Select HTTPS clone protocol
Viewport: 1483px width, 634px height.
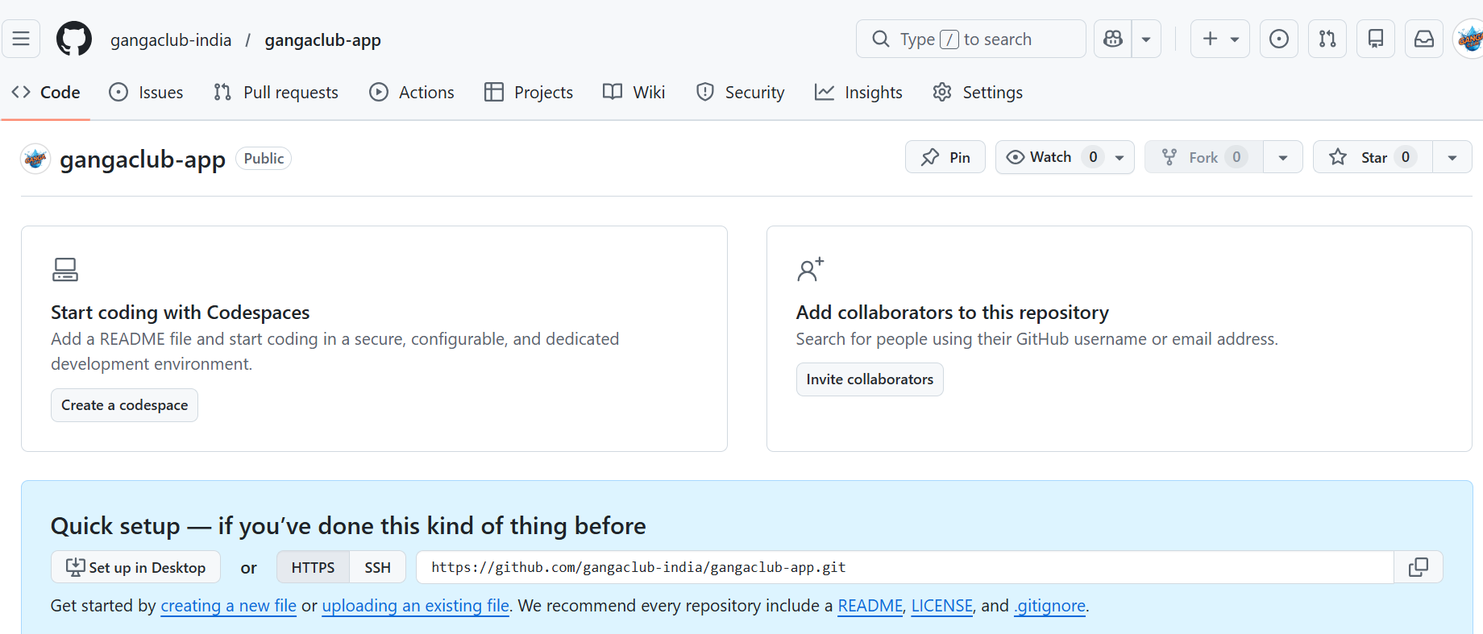point(313,567)
